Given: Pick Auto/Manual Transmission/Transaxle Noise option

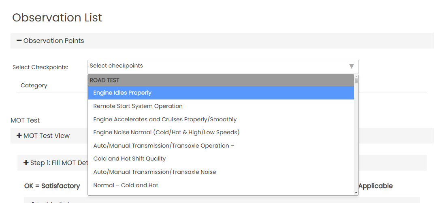Looking at the screenshot, I should click(155, 172).
